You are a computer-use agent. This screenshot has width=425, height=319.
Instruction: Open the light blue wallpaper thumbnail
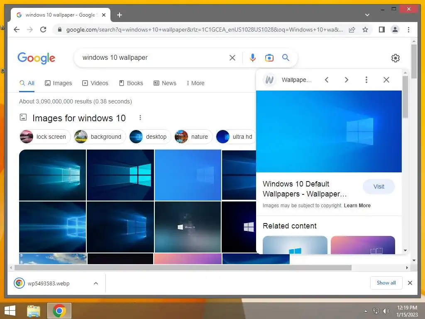click(188, 175)
